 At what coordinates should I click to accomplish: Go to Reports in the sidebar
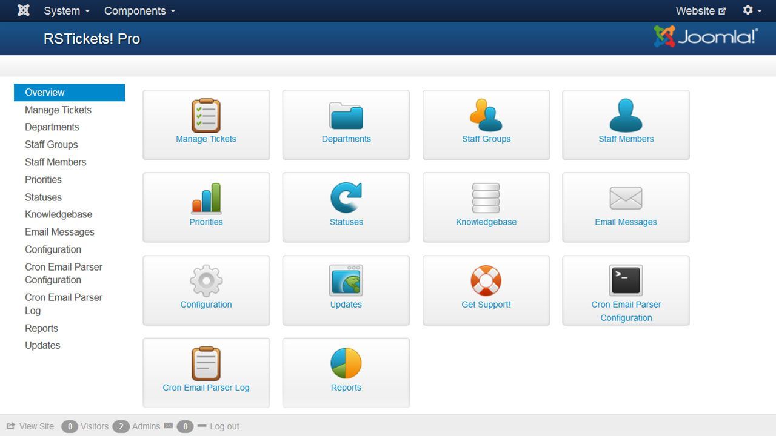[x=41, y=328]
